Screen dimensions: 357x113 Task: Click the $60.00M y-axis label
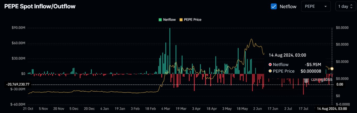[18, 43]
